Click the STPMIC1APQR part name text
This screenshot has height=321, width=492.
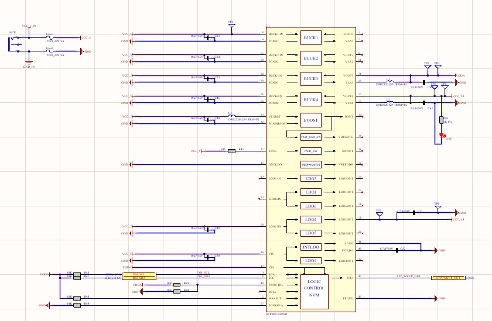[x=276, y=314]
